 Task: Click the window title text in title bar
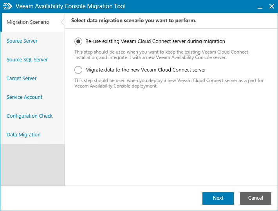point(70,7)
